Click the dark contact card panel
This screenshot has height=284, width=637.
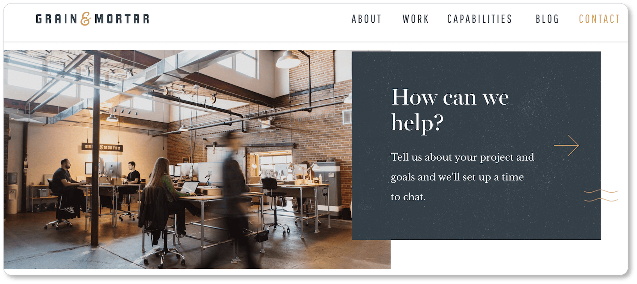point(477,146)
